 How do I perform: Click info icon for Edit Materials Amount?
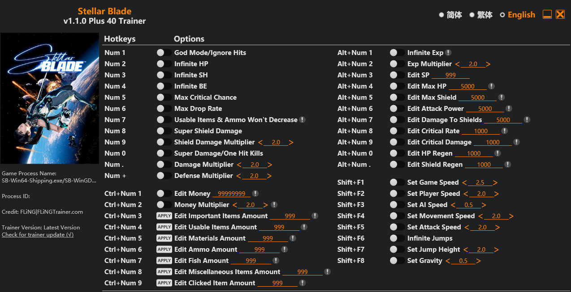[293, 238]
